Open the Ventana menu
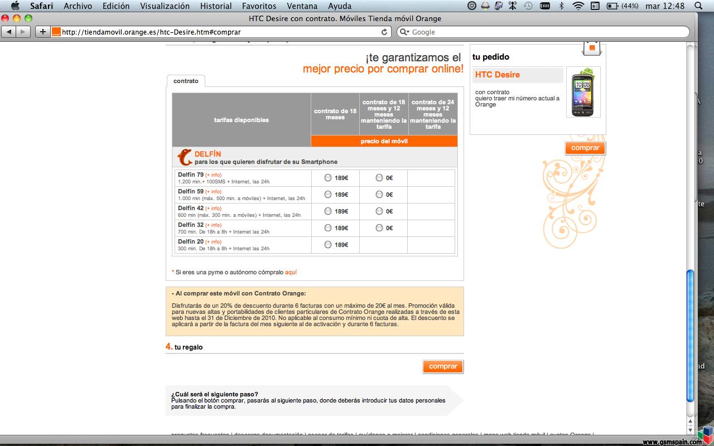This screenshot has width=714, height=446. click(x=302, y=6)
